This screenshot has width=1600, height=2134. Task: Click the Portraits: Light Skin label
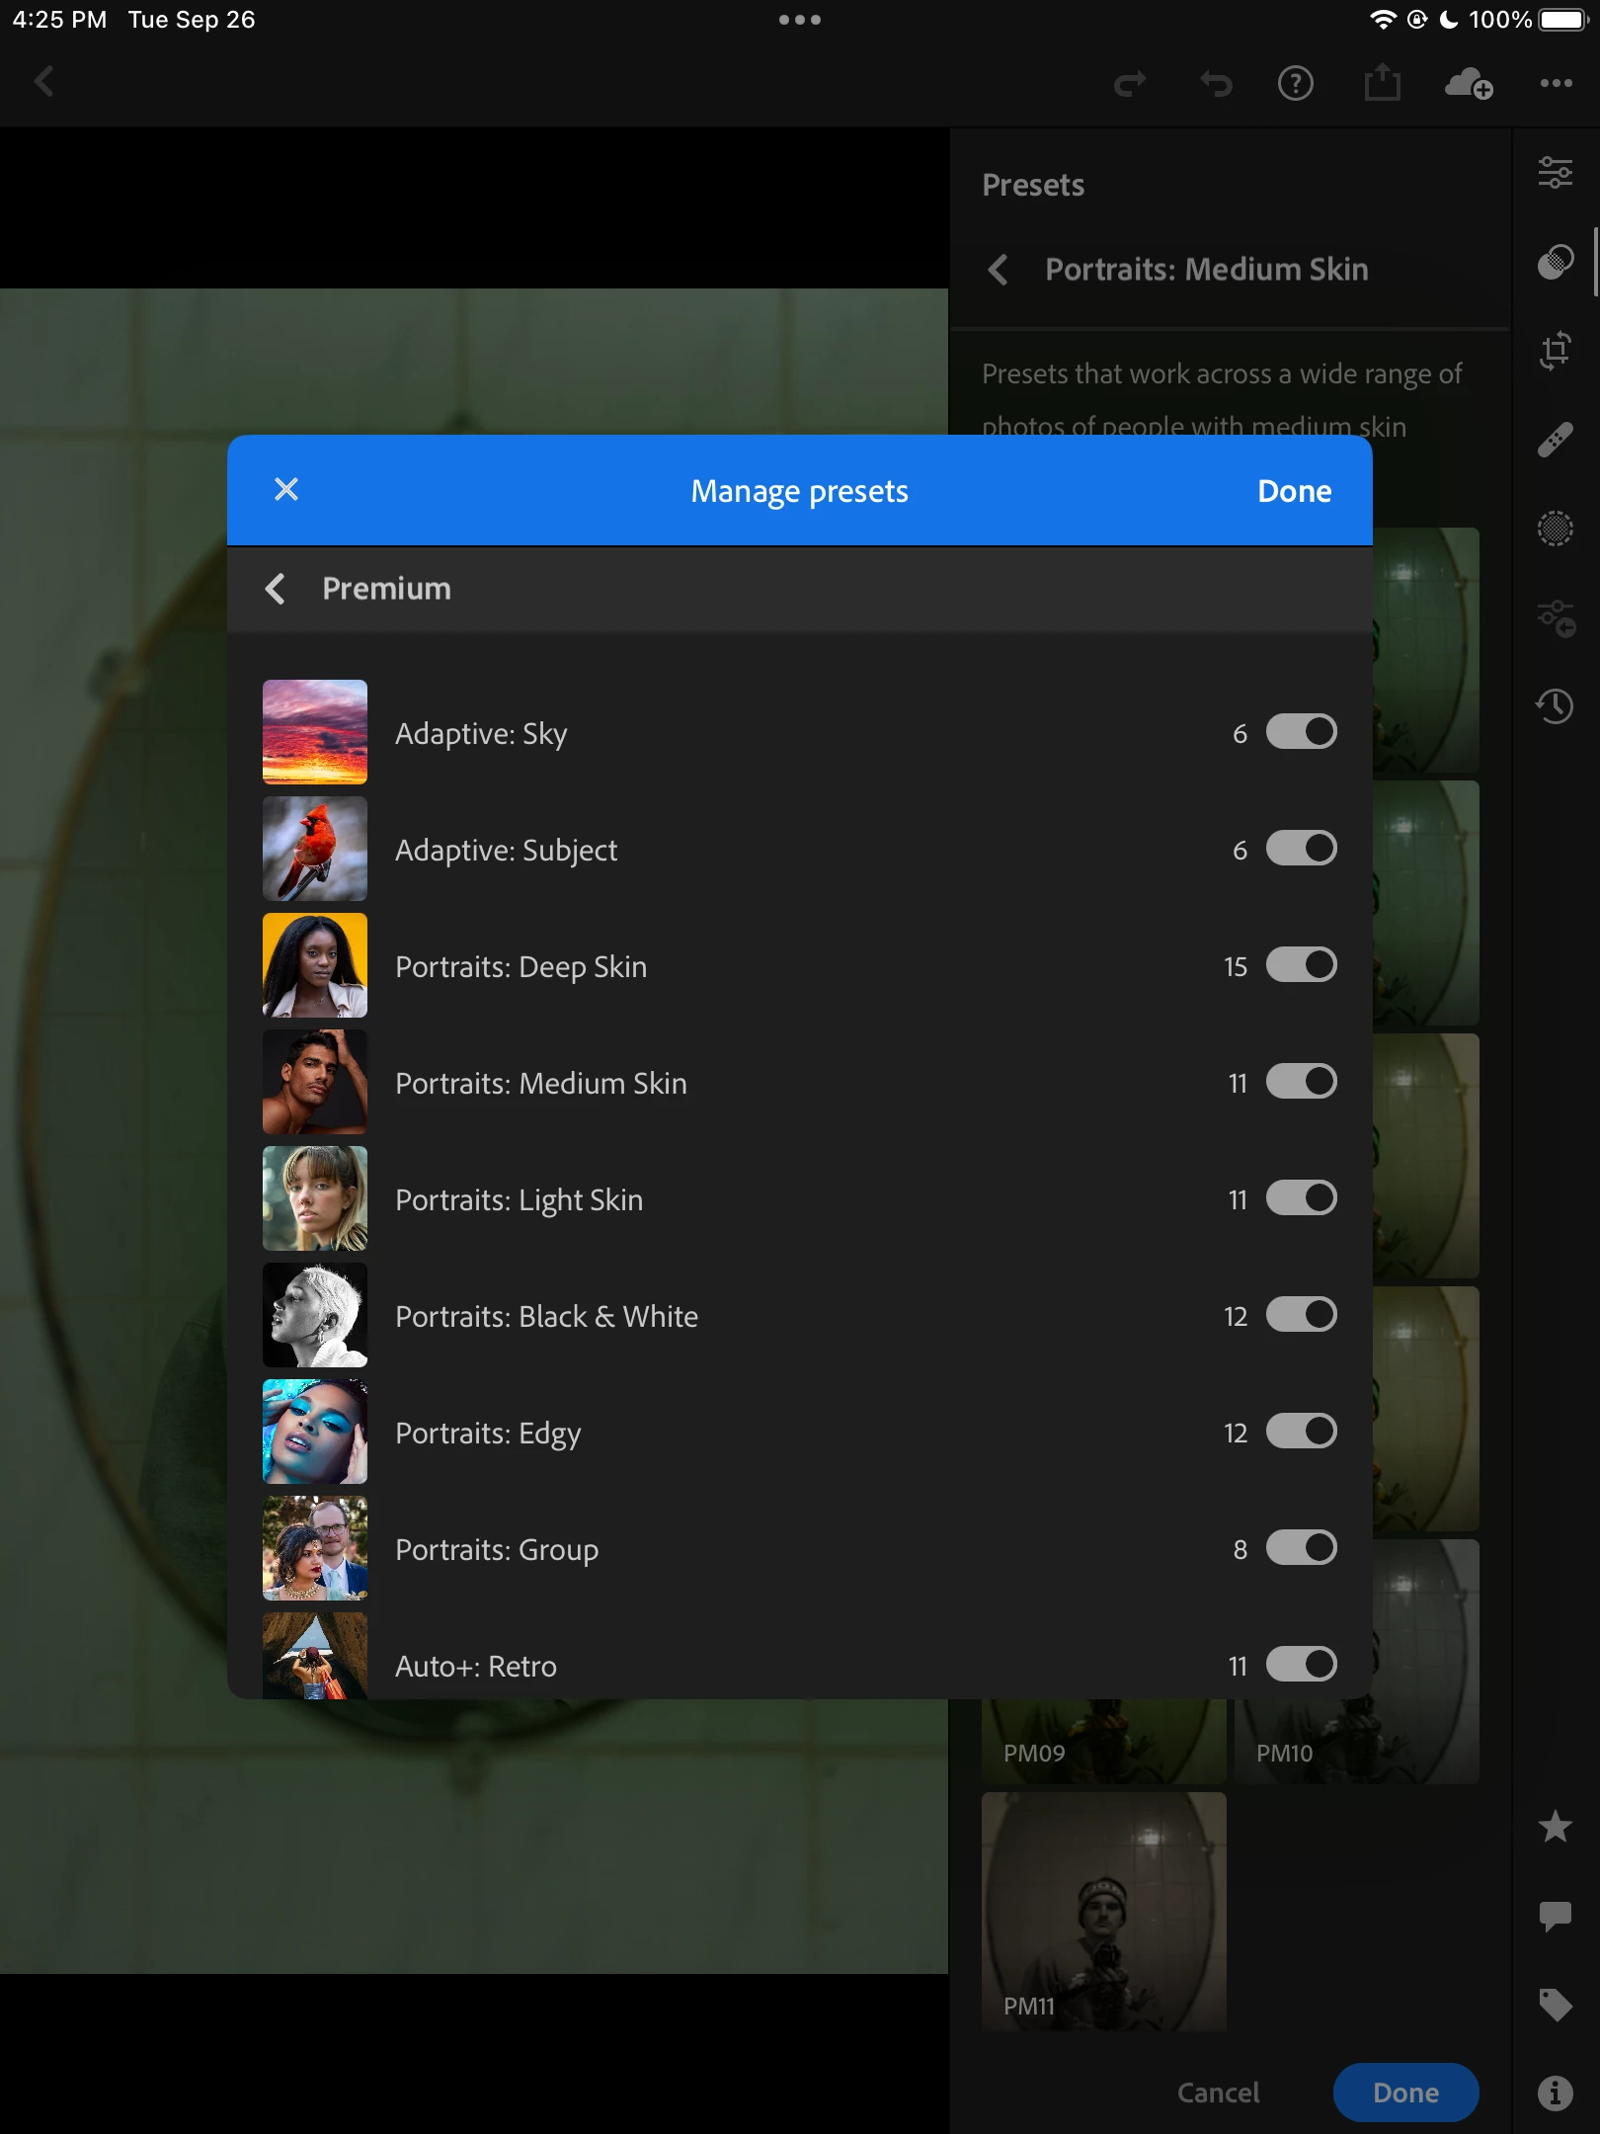tap(520, 1200)
